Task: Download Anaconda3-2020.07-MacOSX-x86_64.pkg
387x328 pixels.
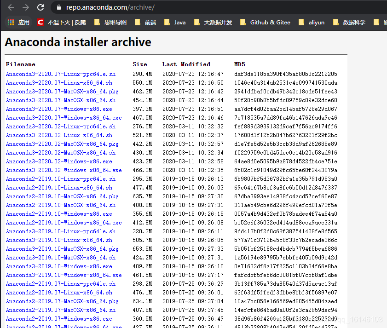Action: (x=62, y=92)
